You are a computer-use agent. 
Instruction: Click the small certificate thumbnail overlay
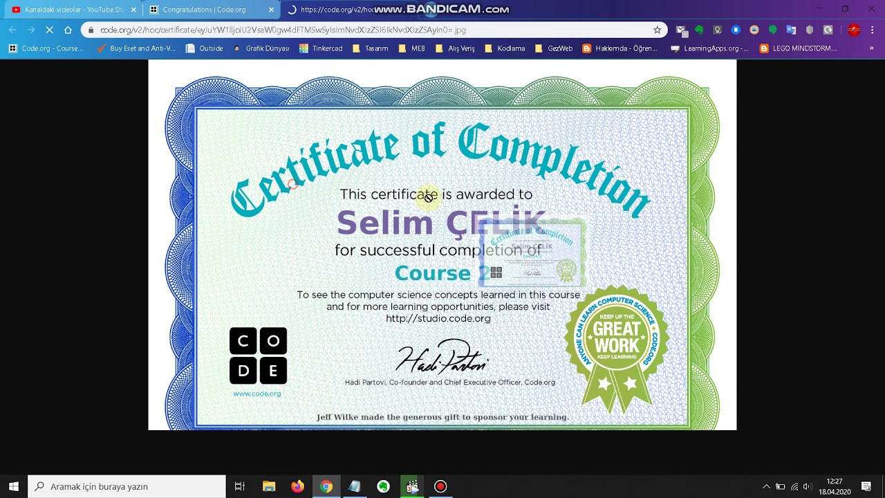(x=532, y=253)
